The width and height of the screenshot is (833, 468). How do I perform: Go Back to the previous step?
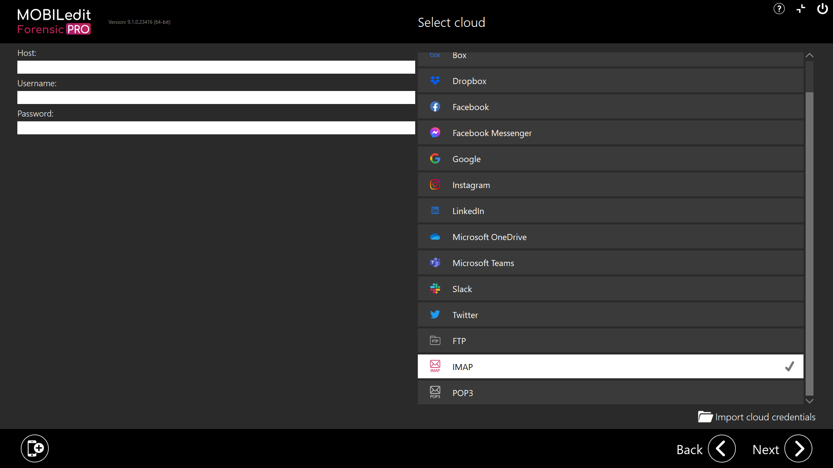point(721,449)
